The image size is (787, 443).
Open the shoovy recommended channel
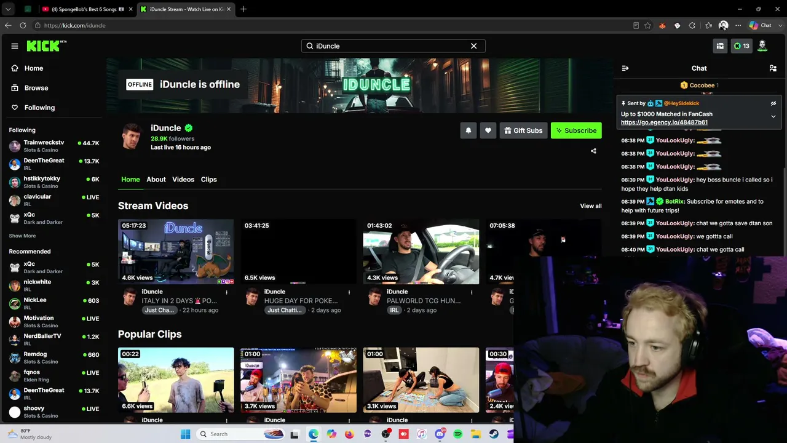pyautogui.click(x=53, y=412)
